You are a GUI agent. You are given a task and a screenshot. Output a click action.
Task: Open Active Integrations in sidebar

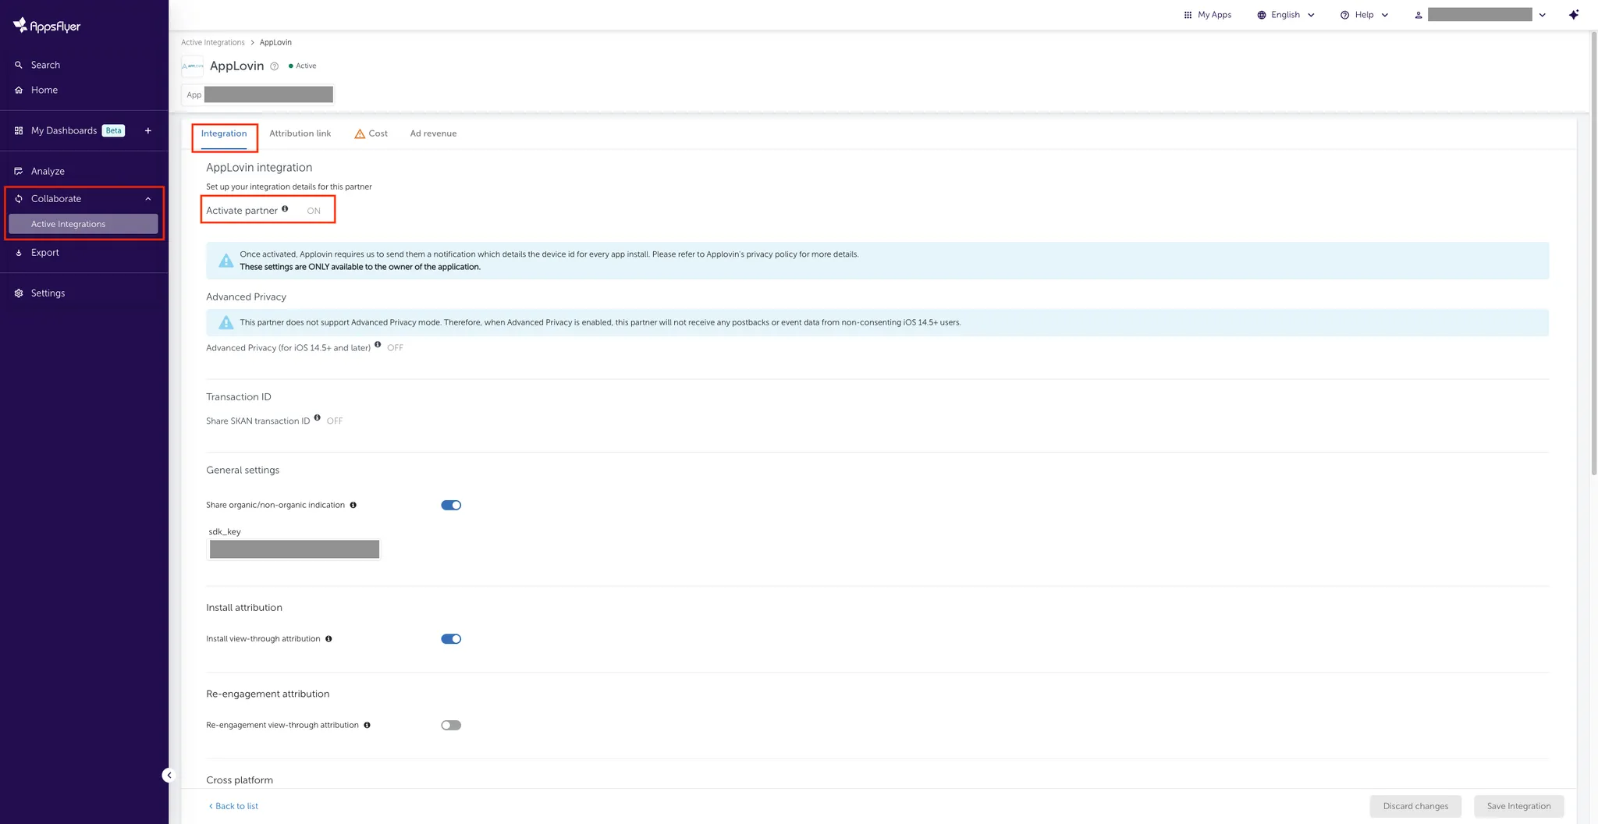point(83,224)
